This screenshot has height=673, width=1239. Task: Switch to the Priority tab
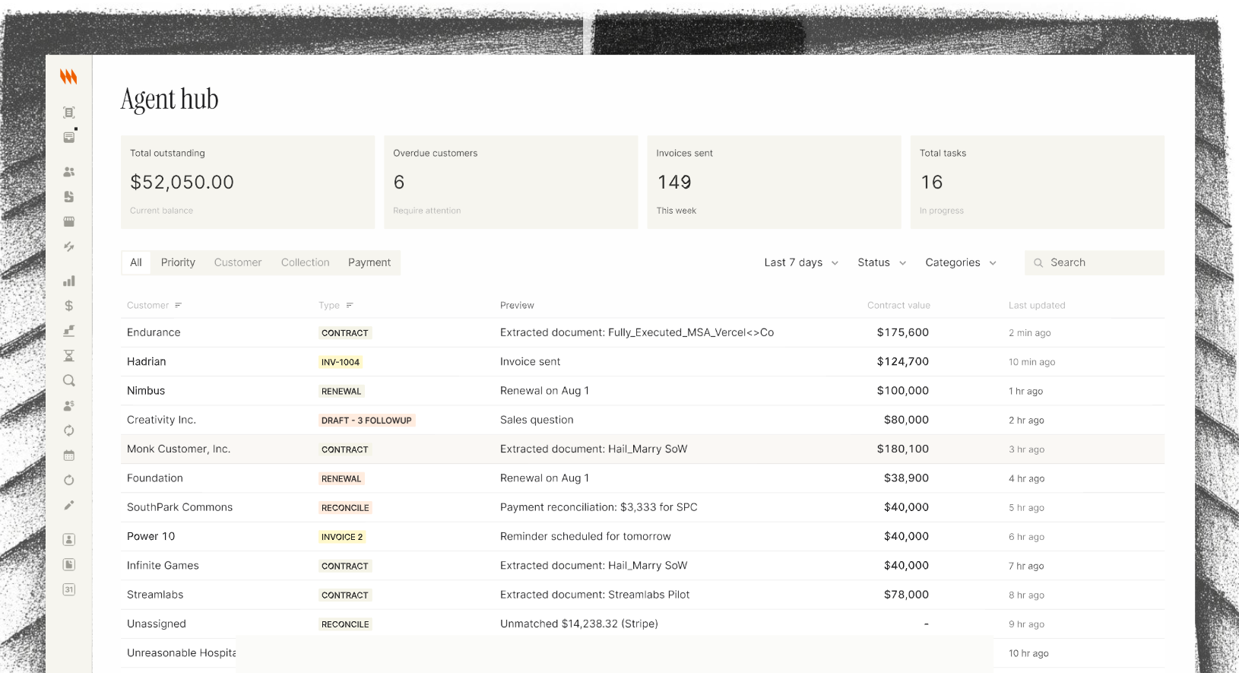pyautogui.click(x=178, y=263)
